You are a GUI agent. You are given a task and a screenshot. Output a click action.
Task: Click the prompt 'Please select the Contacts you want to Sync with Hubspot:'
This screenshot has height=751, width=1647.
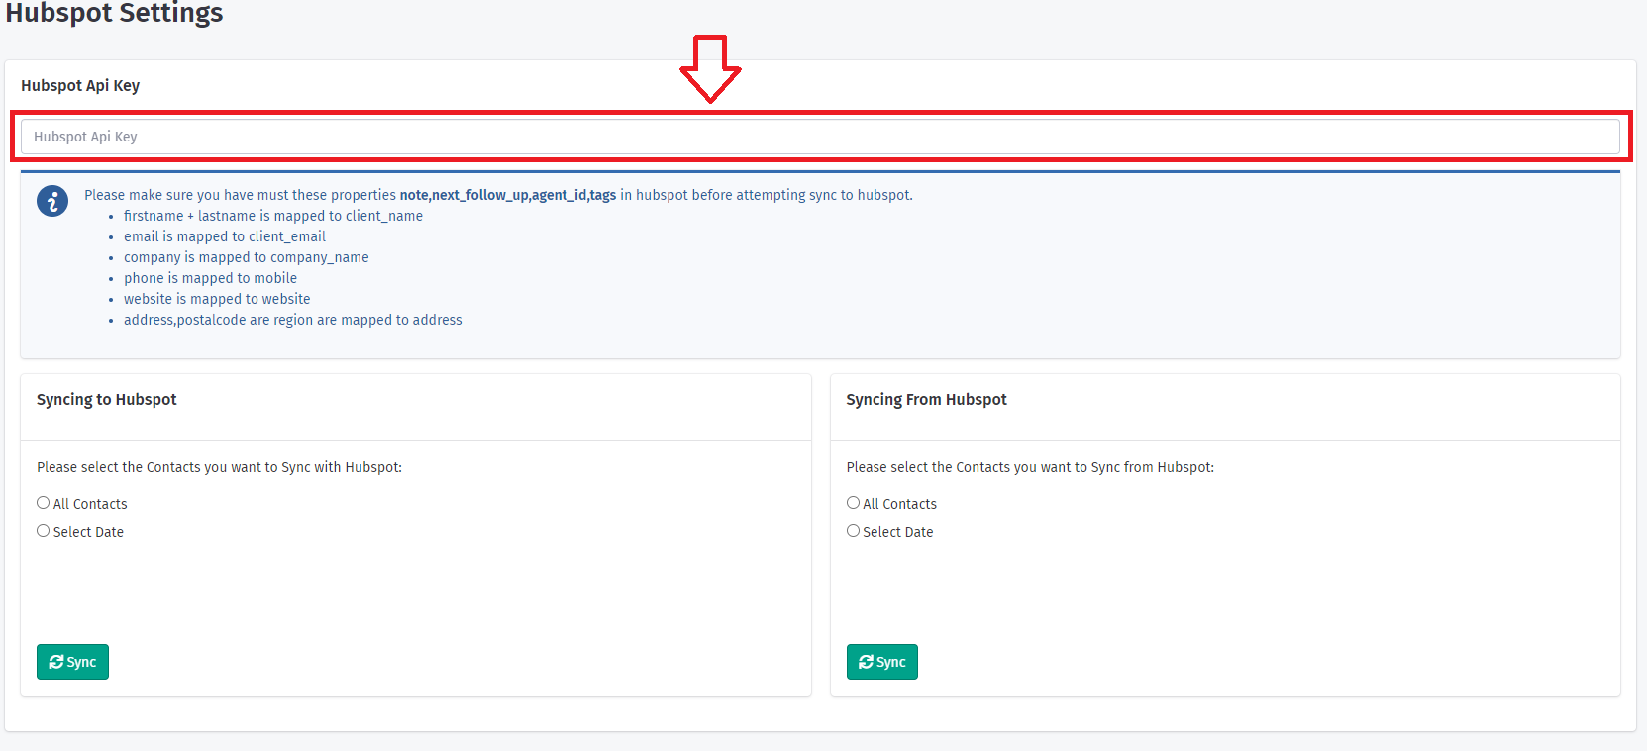[x=220, y=467]
